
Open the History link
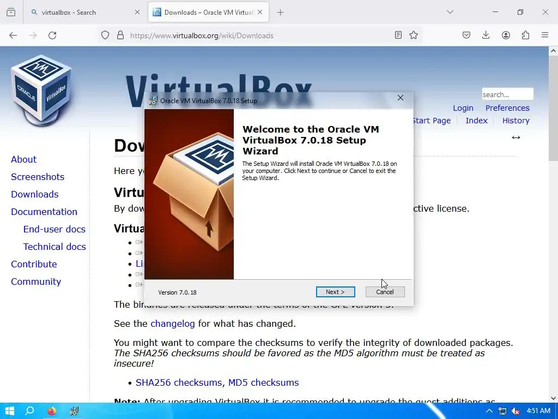click(x=515, y=121)
